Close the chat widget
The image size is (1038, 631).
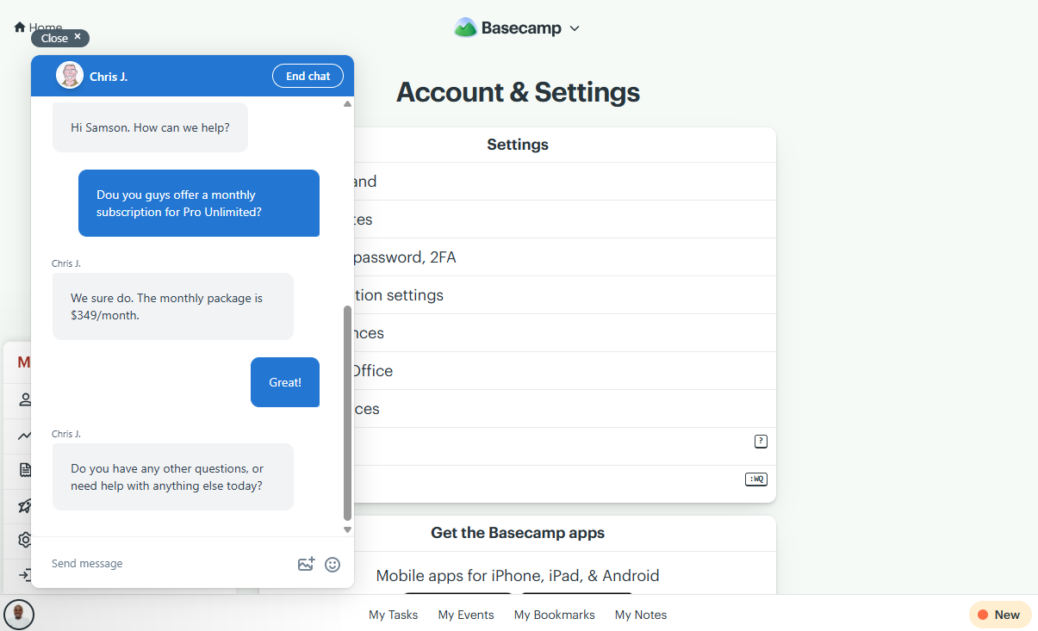click(x=60, y=38)
